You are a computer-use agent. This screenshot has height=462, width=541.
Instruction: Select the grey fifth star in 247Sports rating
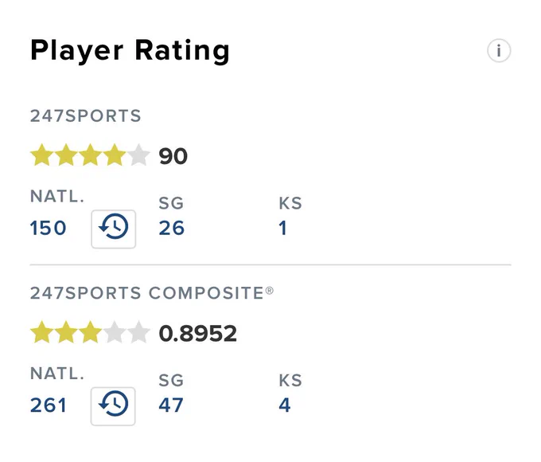click(x=138, y=155)
